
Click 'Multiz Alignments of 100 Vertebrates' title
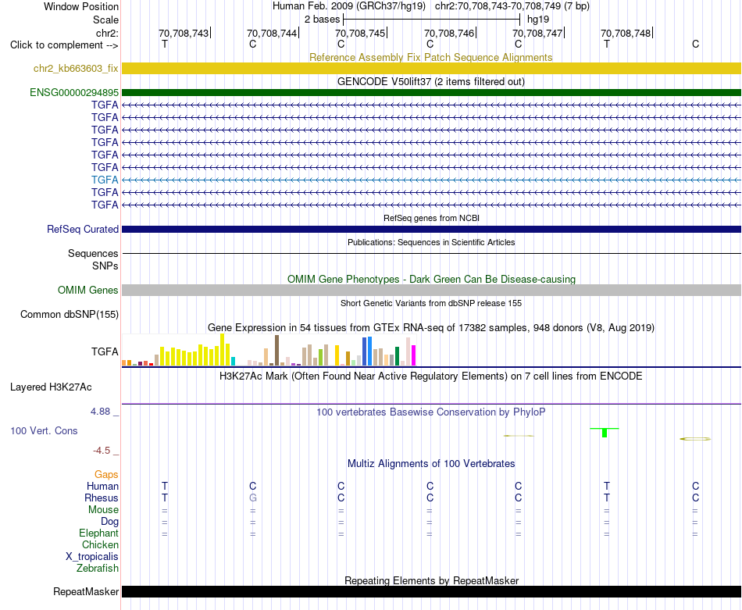pos(431,463)
